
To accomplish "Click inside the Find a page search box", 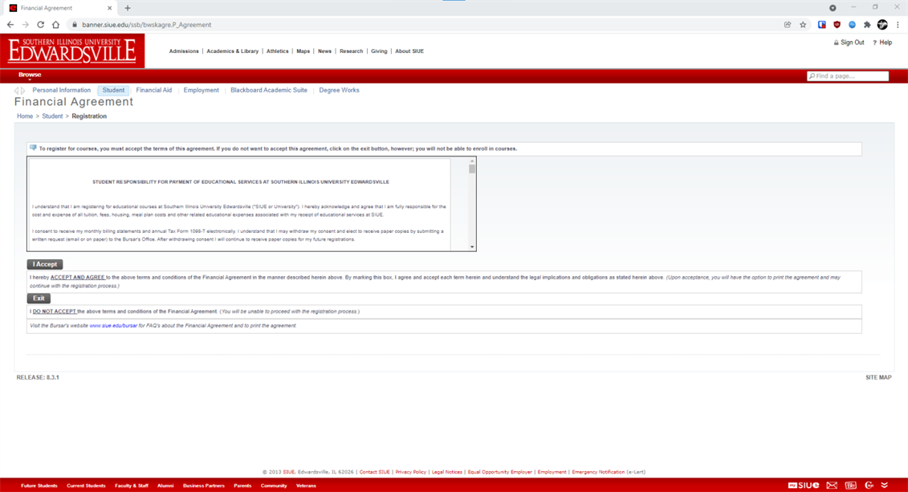I will [x=850, y=76].
